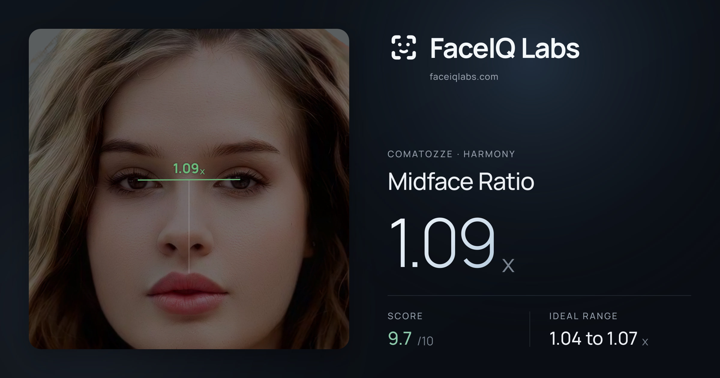
Task: Click the 9.7 /10 score value
Action: click(x=410, y=339)
